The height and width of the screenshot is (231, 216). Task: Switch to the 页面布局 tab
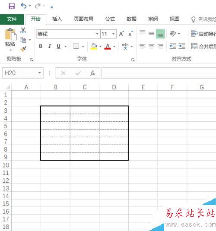(83, 19)
